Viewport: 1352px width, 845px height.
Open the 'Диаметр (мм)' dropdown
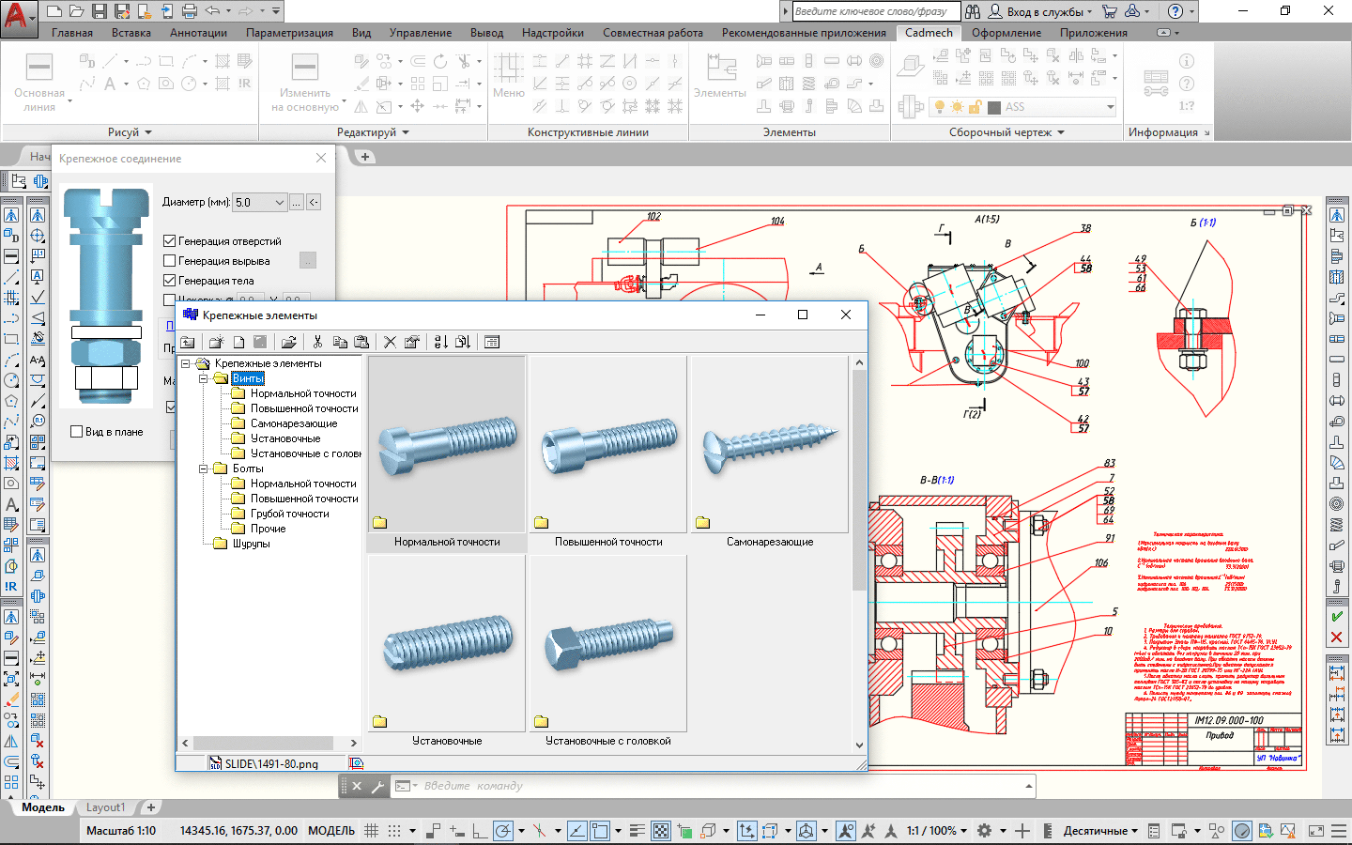279,203
